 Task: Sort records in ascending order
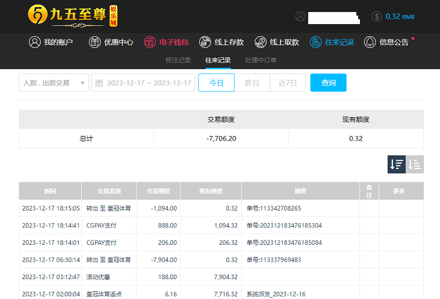click(x=415, y=164)
